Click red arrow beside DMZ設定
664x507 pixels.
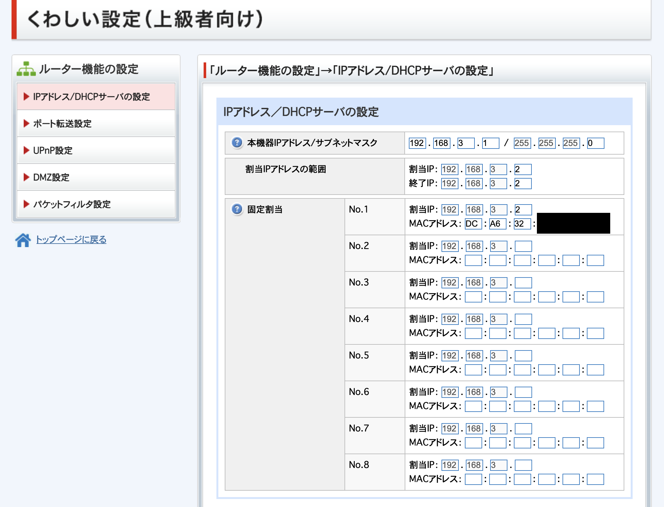coord(27,177)
